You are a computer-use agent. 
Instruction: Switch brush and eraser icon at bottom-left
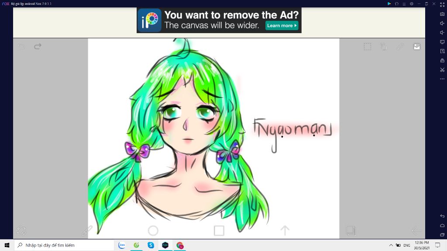pos(21,231)
